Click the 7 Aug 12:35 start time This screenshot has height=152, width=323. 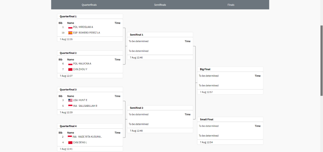(66, 39)
